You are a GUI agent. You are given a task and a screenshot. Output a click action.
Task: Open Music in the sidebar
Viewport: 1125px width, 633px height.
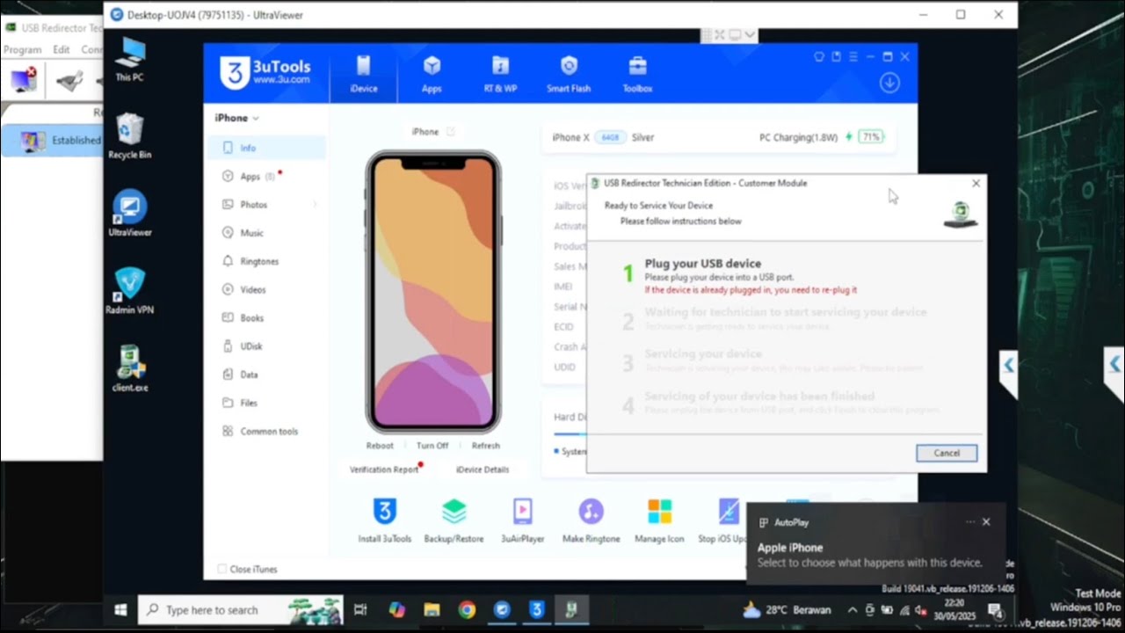(267, 233)
